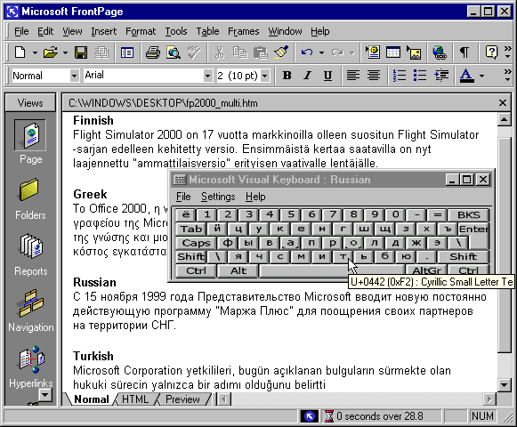
Task: Toggle AltGr key on Visual Keyboard
Action: (426, 270)
